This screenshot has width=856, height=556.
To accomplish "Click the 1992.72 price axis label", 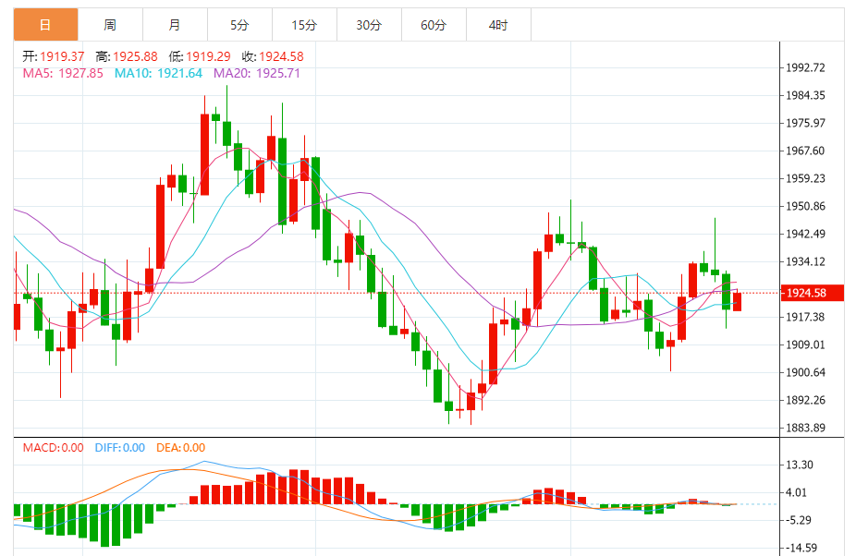I will point(805,67).
